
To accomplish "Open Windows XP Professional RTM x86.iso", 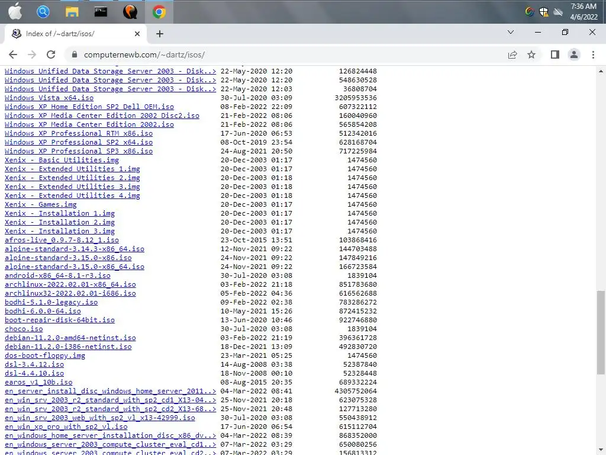I will coord(79,133).
